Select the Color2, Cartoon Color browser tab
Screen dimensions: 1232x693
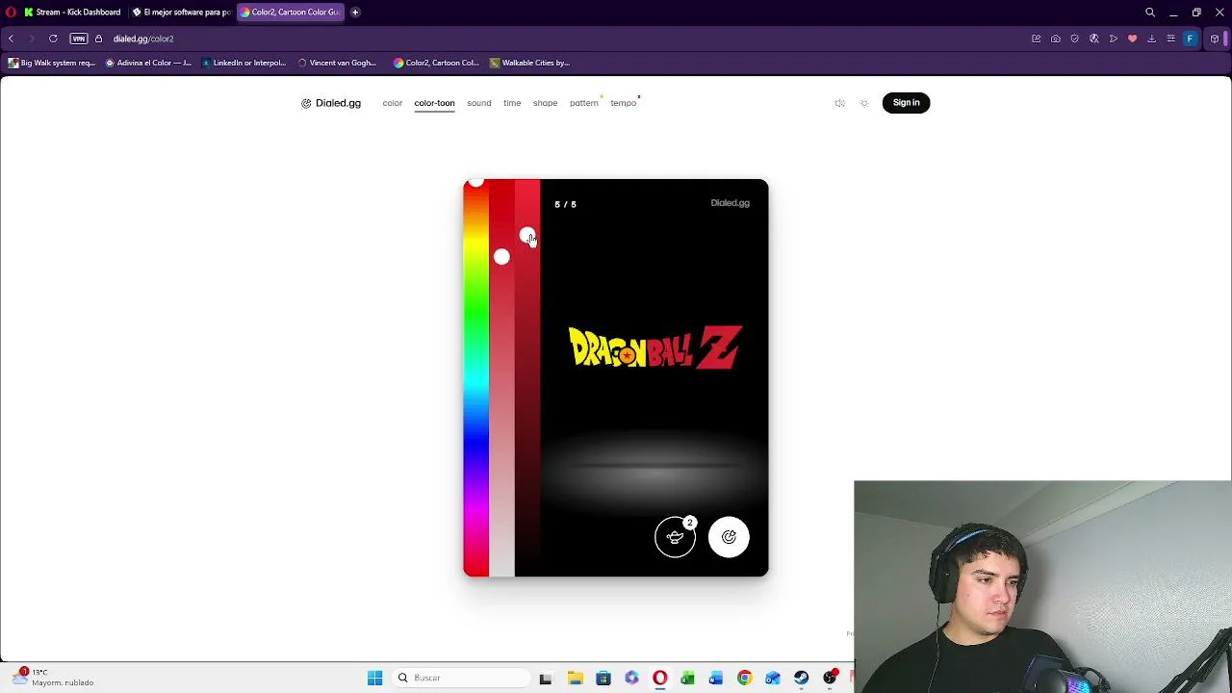click(290, 13)
